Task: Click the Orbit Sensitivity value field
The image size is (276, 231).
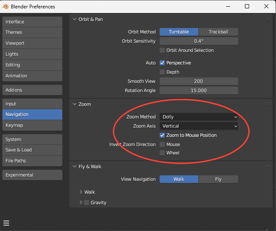Action: point(199,41)
